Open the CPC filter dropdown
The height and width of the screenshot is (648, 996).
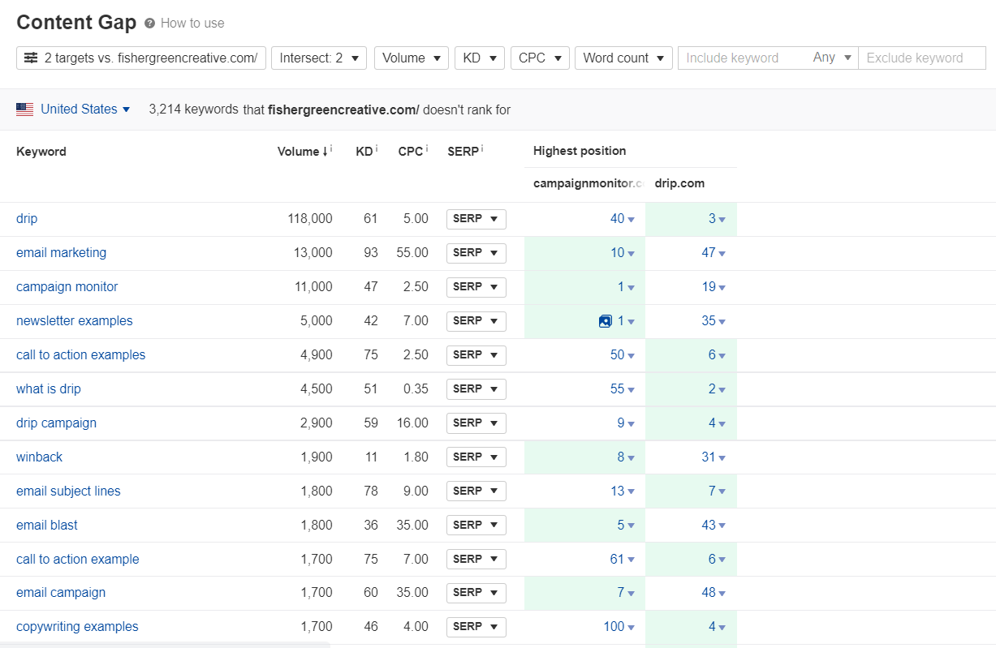540,58
